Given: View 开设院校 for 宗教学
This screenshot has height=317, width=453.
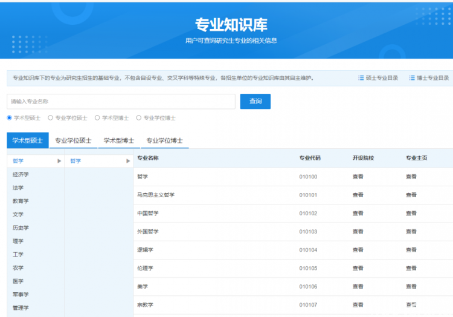Looking at the screenshot, I should 358,305.
